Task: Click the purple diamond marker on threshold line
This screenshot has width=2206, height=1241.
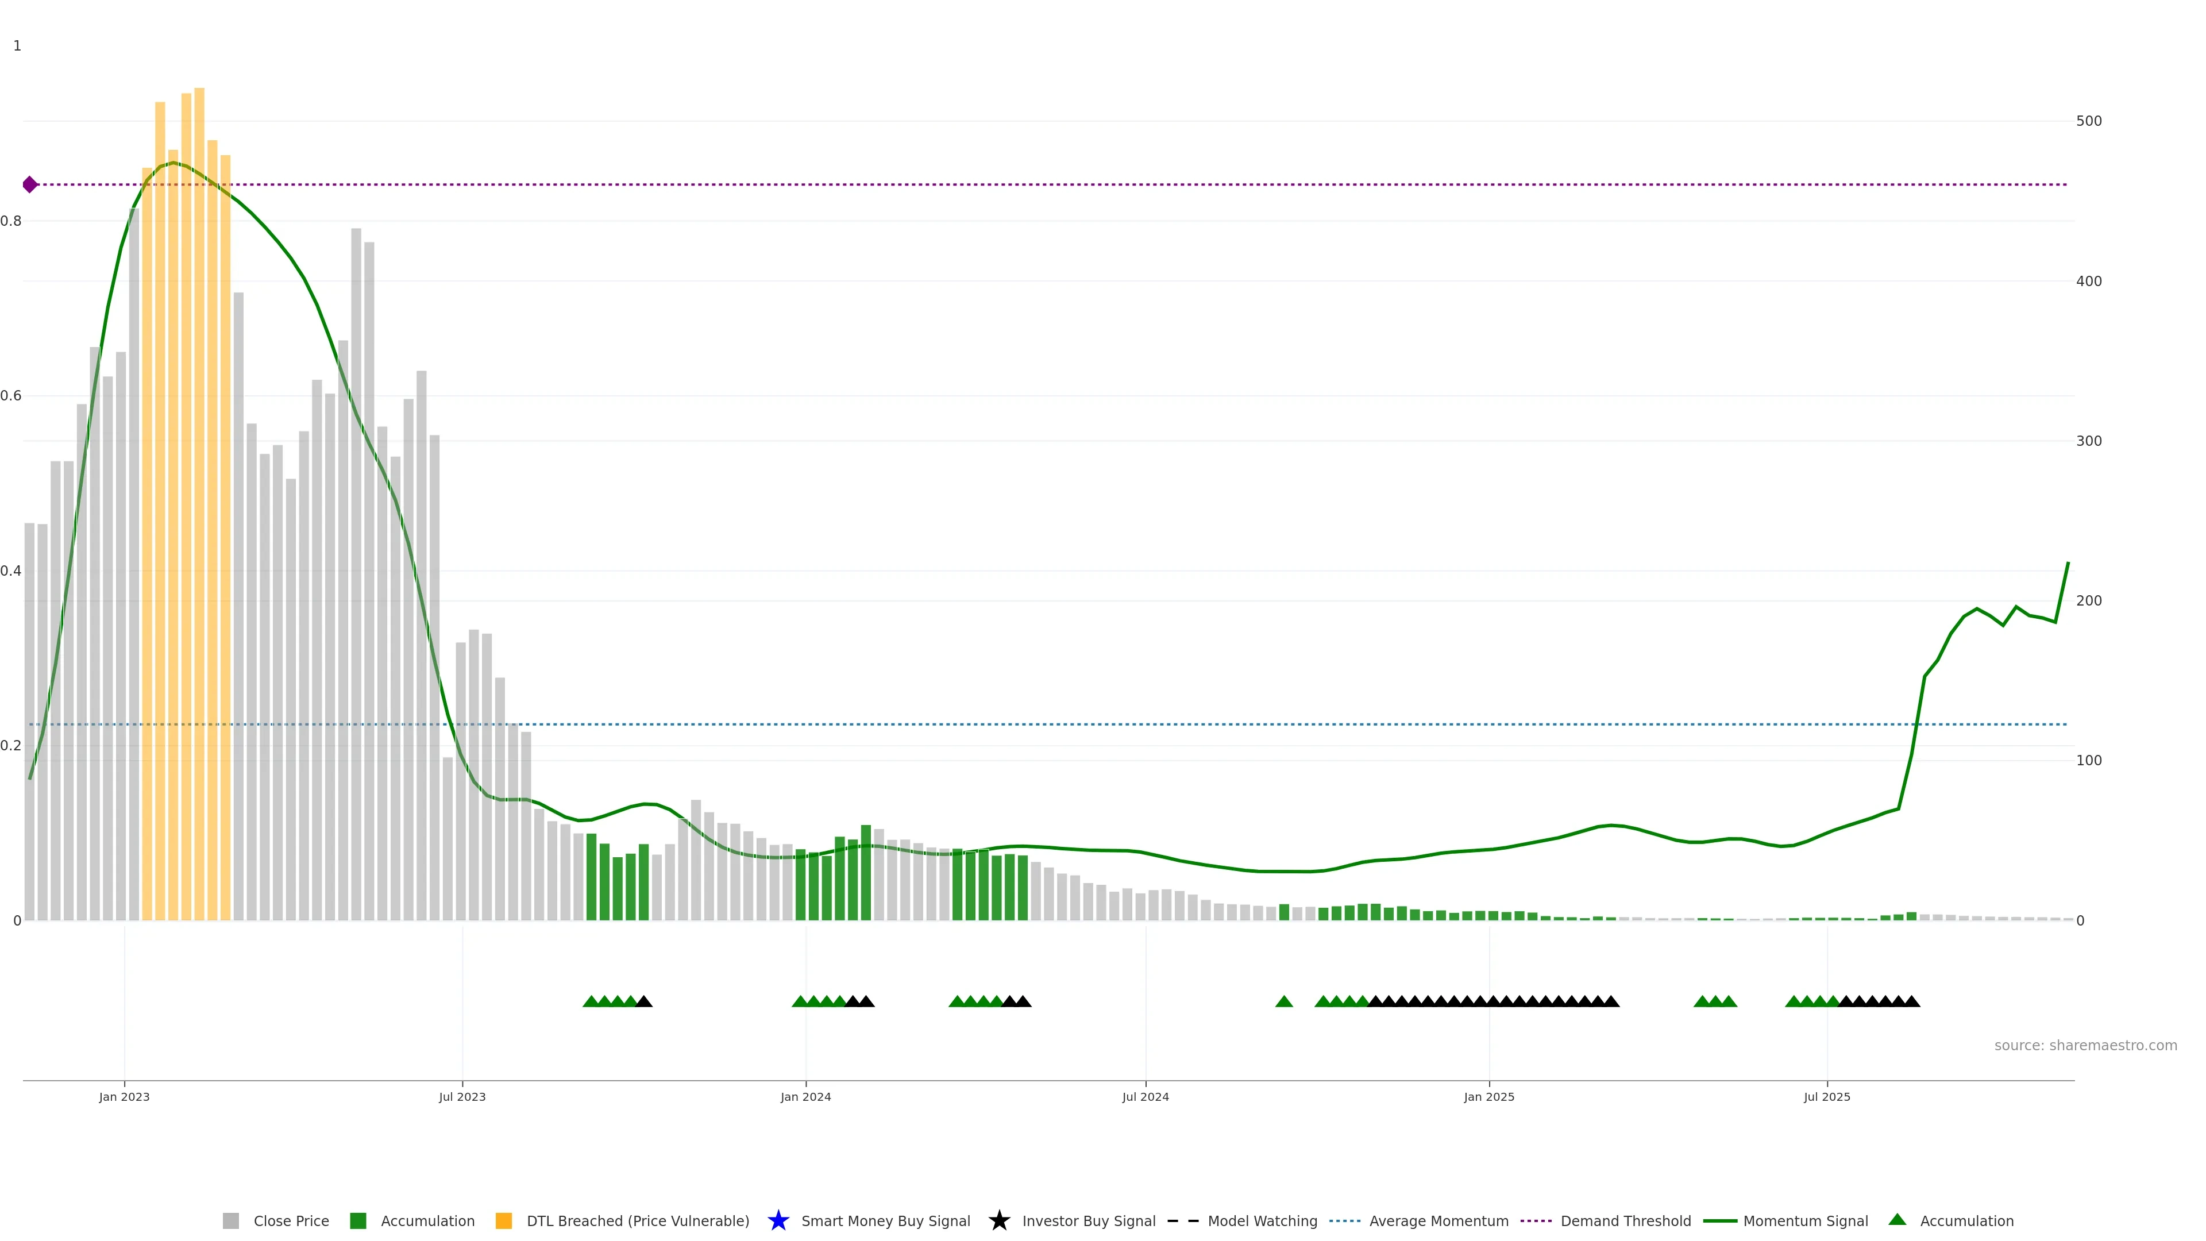Action: pos(30,184)
